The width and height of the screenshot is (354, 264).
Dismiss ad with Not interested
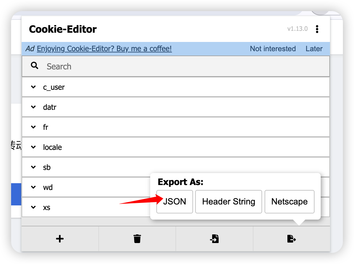point(273,49)
